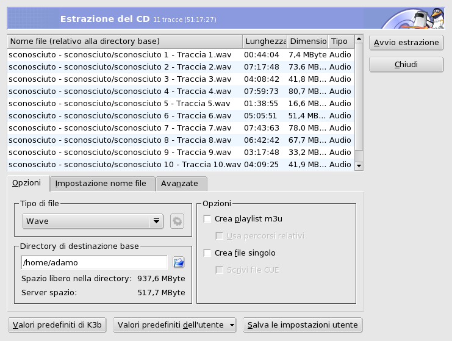Expand Valori predefiniti dell'utente dropdown

click(174, 325)
